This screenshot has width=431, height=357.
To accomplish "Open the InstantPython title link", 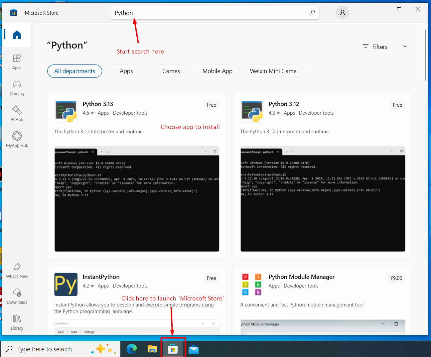I will pyautogui.click(x=101, y=277).
